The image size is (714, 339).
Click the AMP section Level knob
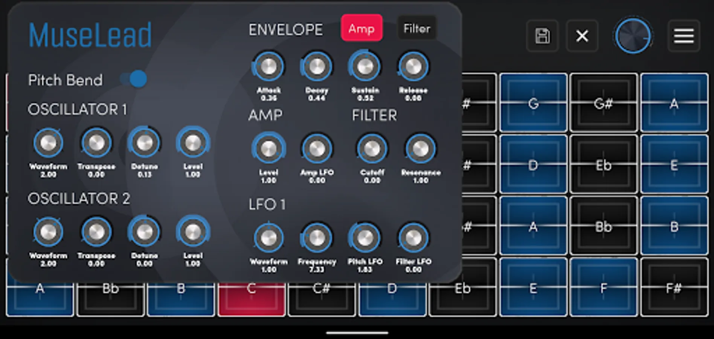(269, 149)
